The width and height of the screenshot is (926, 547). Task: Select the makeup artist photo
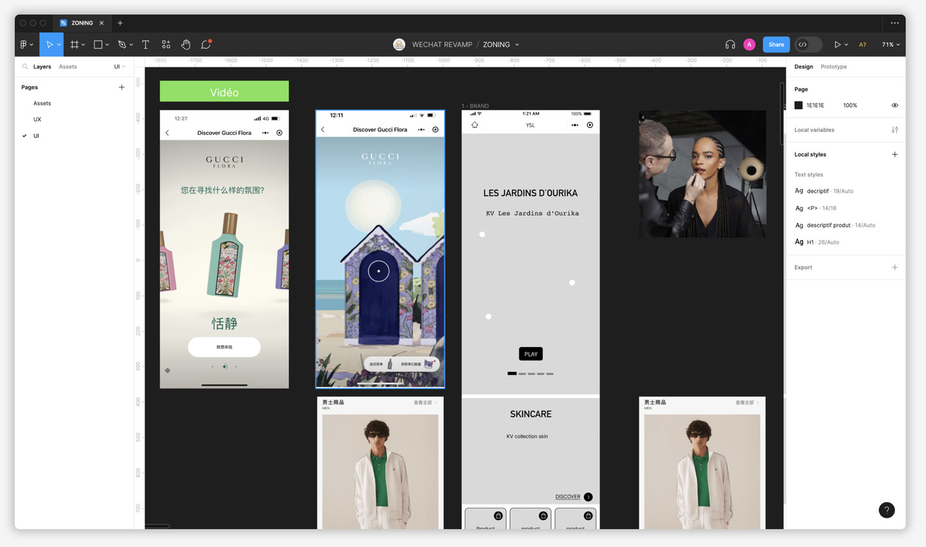(702, 174)
